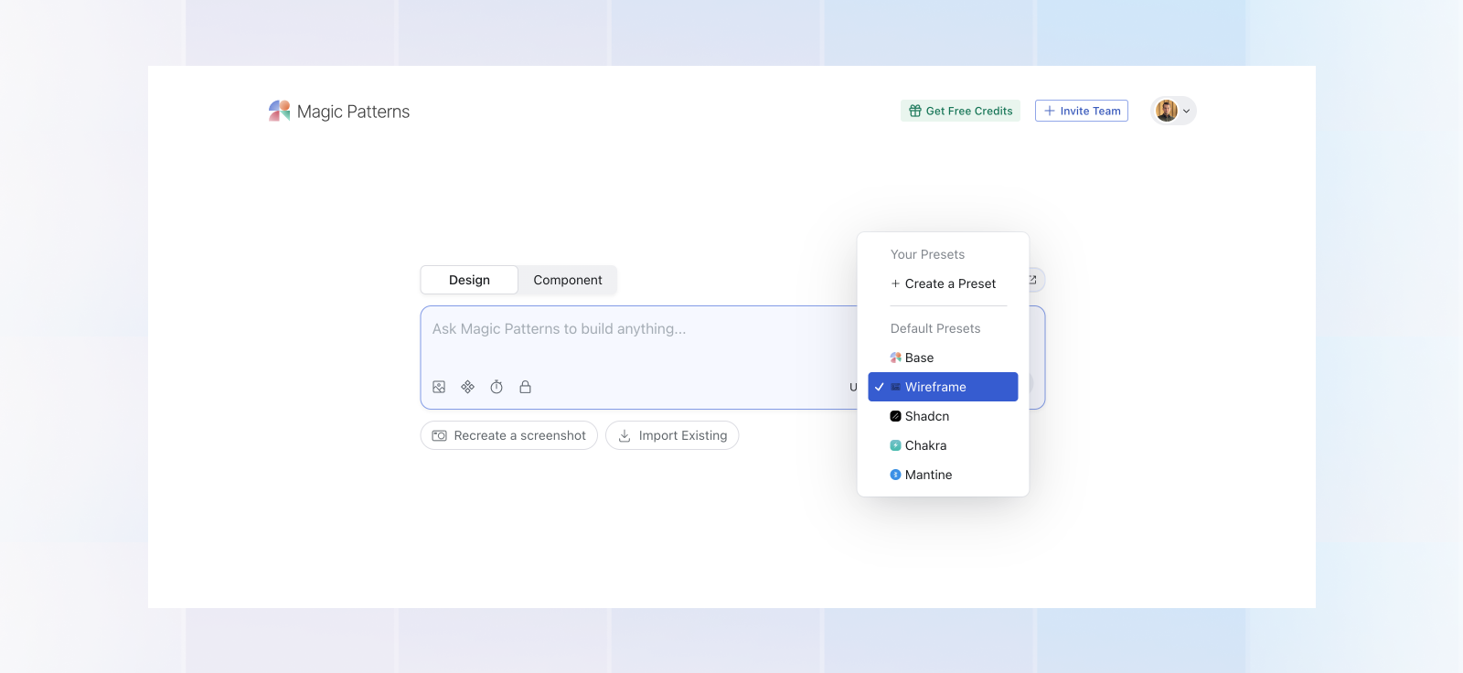Click the Import Existing button

click(x=672, y=435)
